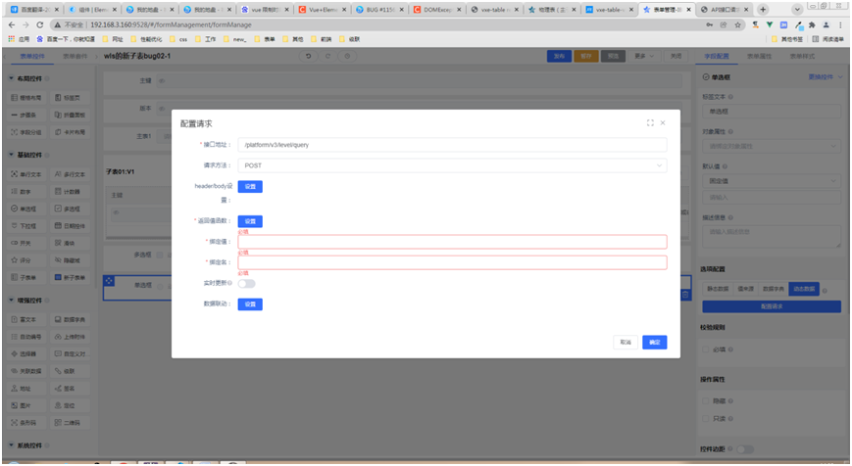
Task: Click the undo icon in form toolbar
Action: (310, 57)
